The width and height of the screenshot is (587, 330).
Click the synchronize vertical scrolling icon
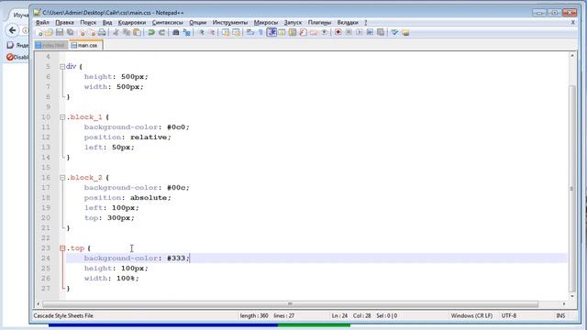226,33
